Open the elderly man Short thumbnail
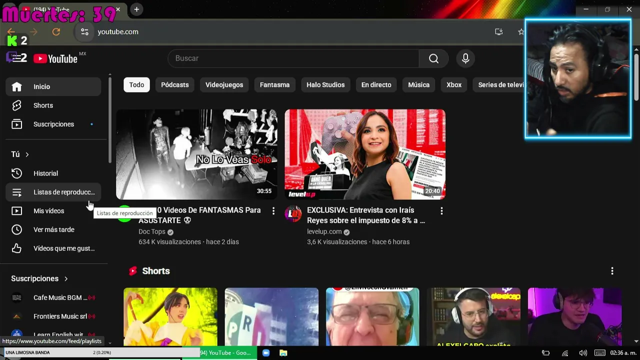640x360 pixels. point(372,316)
